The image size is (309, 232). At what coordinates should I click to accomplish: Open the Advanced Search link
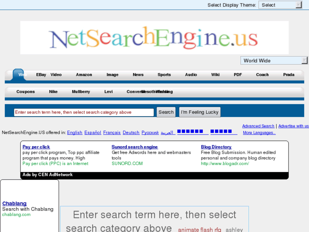(x=258, y=126)
